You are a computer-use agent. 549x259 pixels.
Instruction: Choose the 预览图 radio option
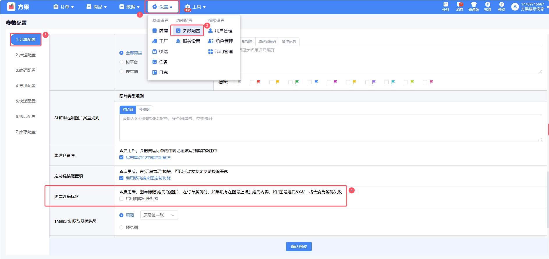click(121, 228)
